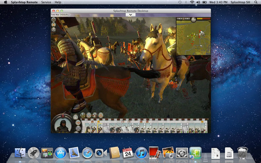Launch Safari compass icon in dock
The width and height of the screenshot is (261, 163).
tap(87, 153)
